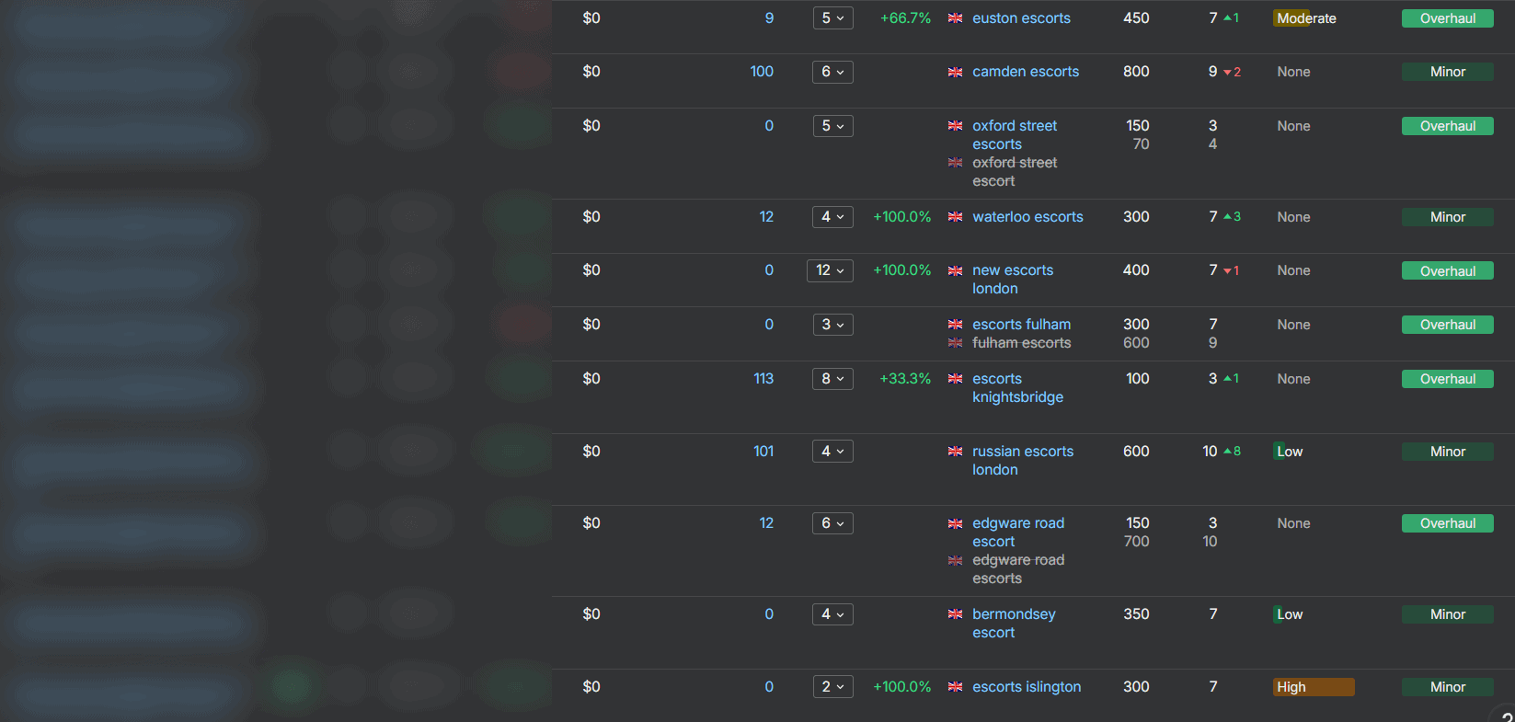Click Minor badge for russian escorts london
The image size is (1515, 722).
tap(1448, 452)
